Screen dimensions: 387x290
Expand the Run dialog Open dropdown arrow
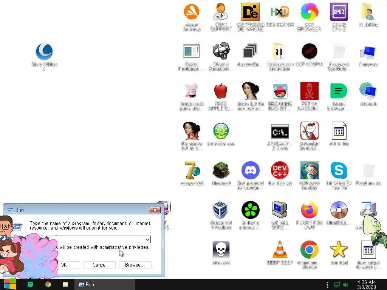(147, 239)
